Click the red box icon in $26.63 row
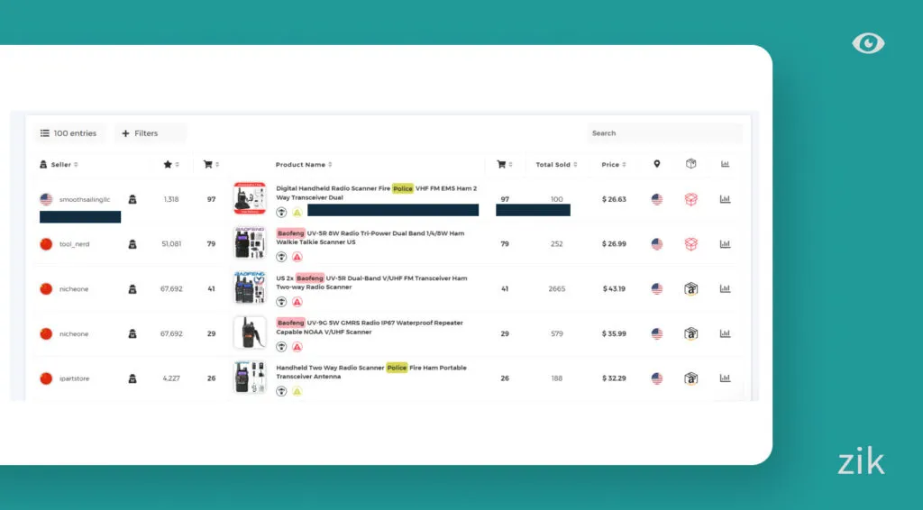The width and height of the screenshot is (923, 510). pyautogui.click(x=691, y=199)
